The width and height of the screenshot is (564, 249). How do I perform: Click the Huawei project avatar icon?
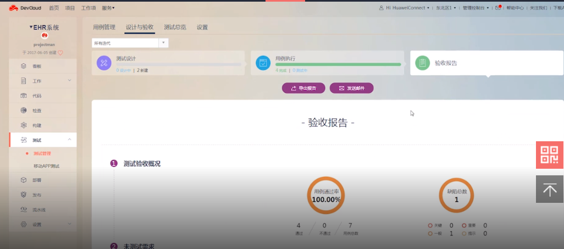click(44, 35)
